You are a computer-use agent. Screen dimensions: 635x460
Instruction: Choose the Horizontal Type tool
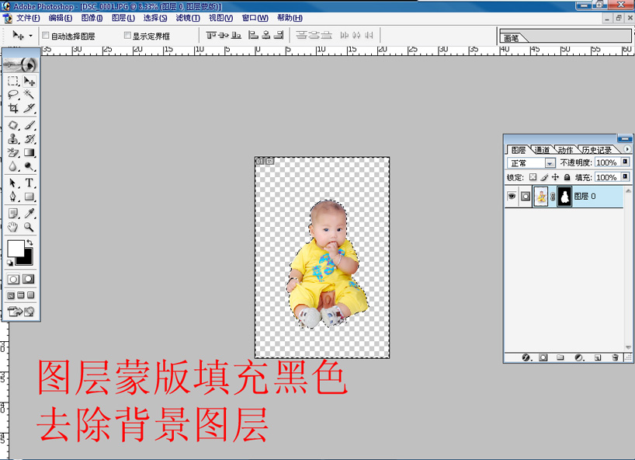tap(29, 183)
